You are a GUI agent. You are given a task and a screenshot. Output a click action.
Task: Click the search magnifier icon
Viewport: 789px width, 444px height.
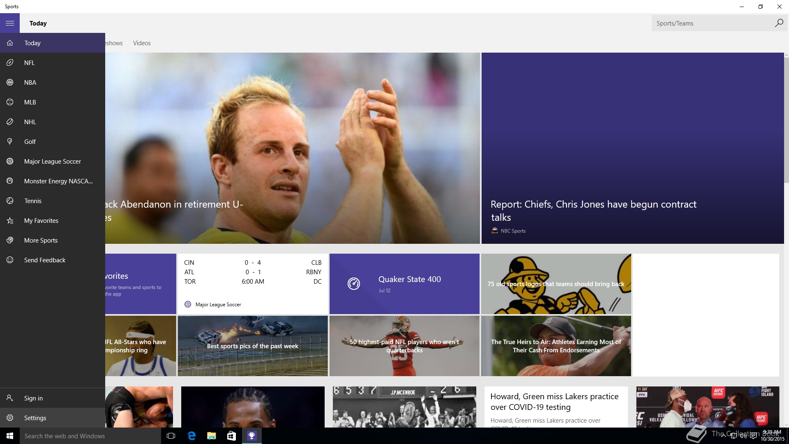tap(779, 23)
